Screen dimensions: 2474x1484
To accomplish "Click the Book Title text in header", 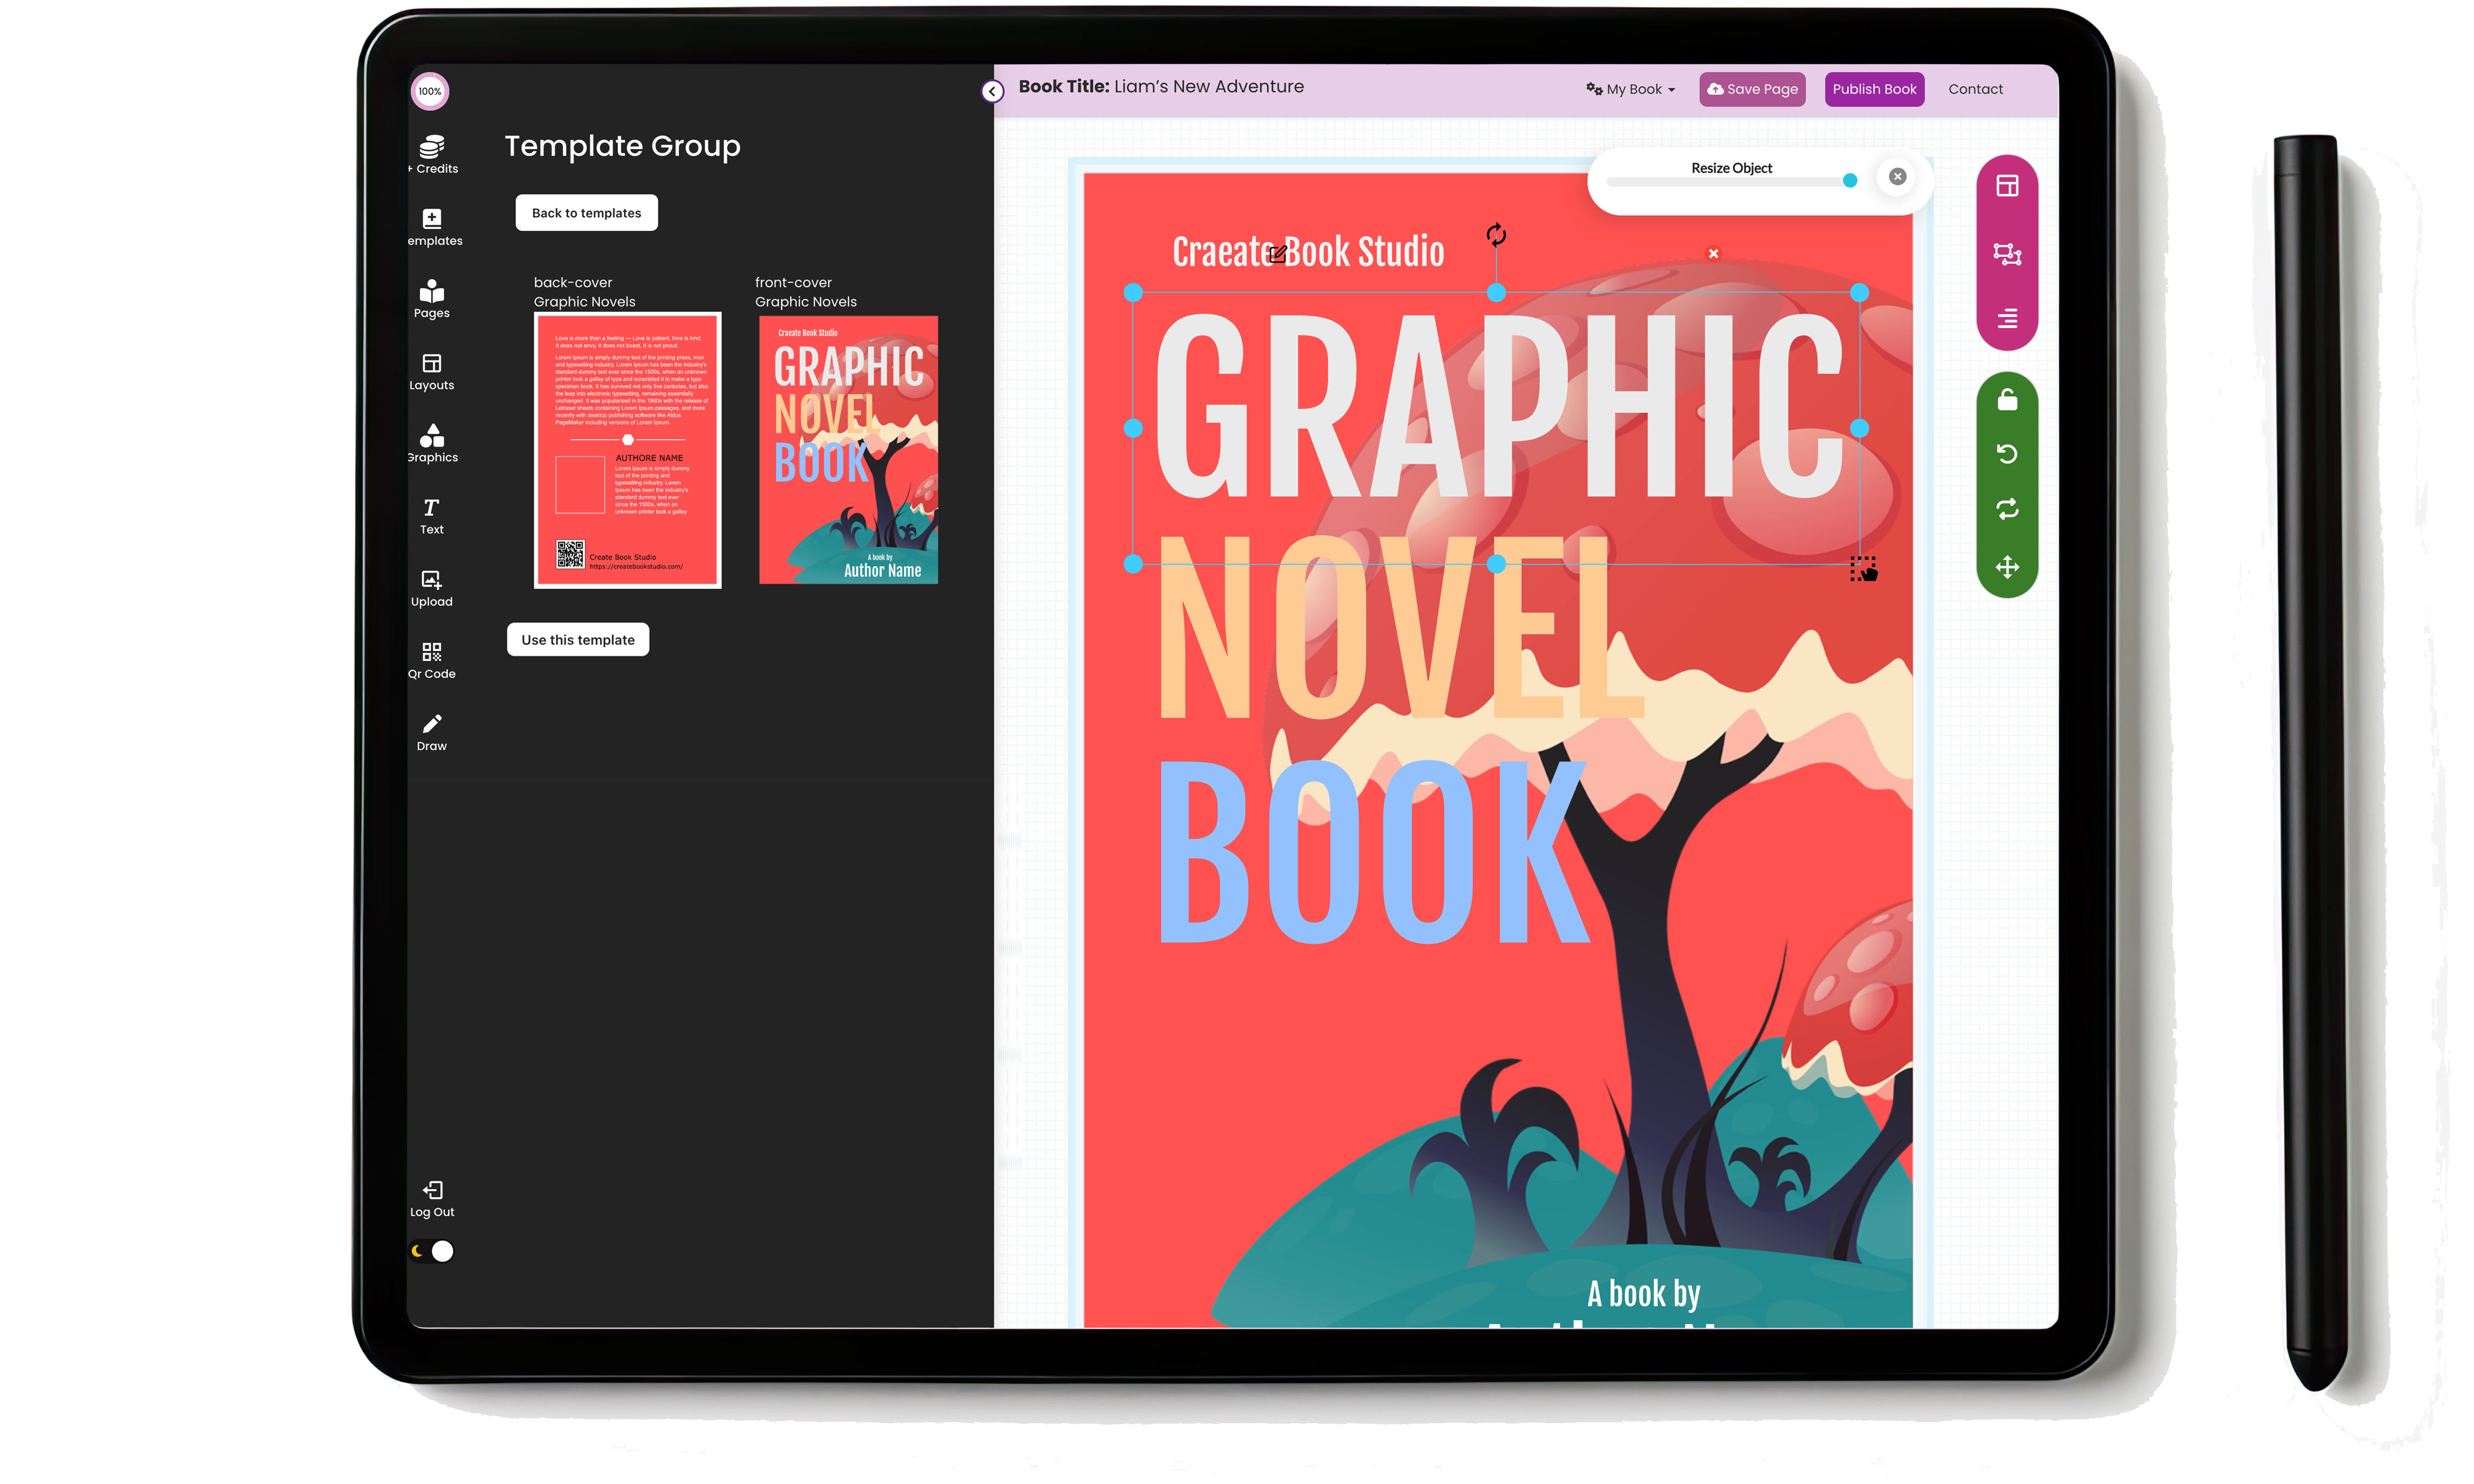I will 1160,87.
